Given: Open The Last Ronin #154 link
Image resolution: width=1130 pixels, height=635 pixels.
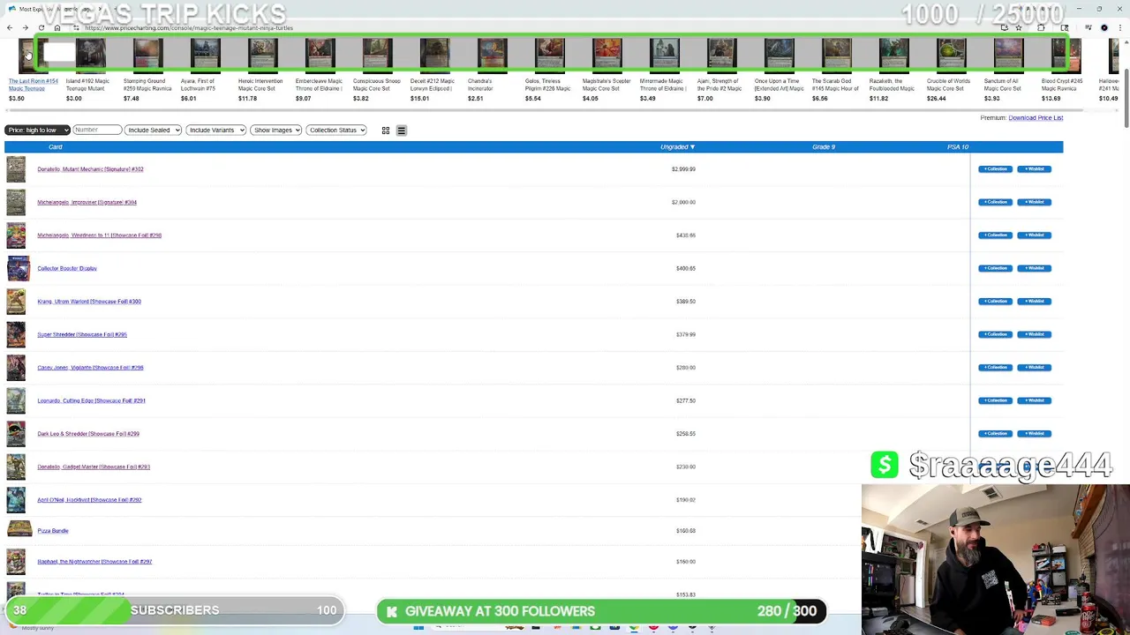Looking at the screenshot, I should (34, 85).
